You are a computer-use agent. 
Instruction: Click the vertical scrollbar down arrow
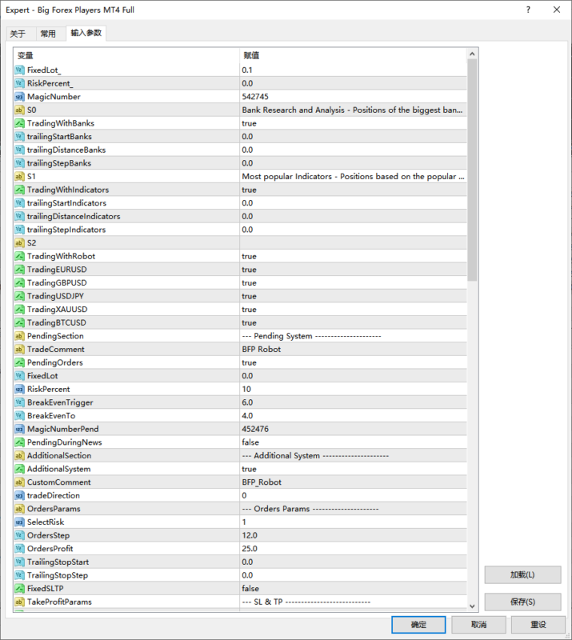[472, 606]
